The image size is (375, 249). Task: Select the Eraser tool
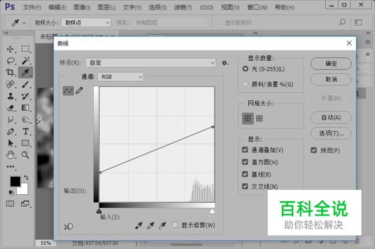pyautogui.click(x=10, y=108)
